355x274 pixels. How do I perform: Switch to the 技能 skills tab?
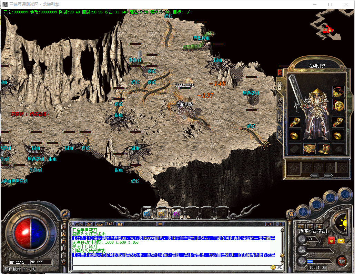280,134
